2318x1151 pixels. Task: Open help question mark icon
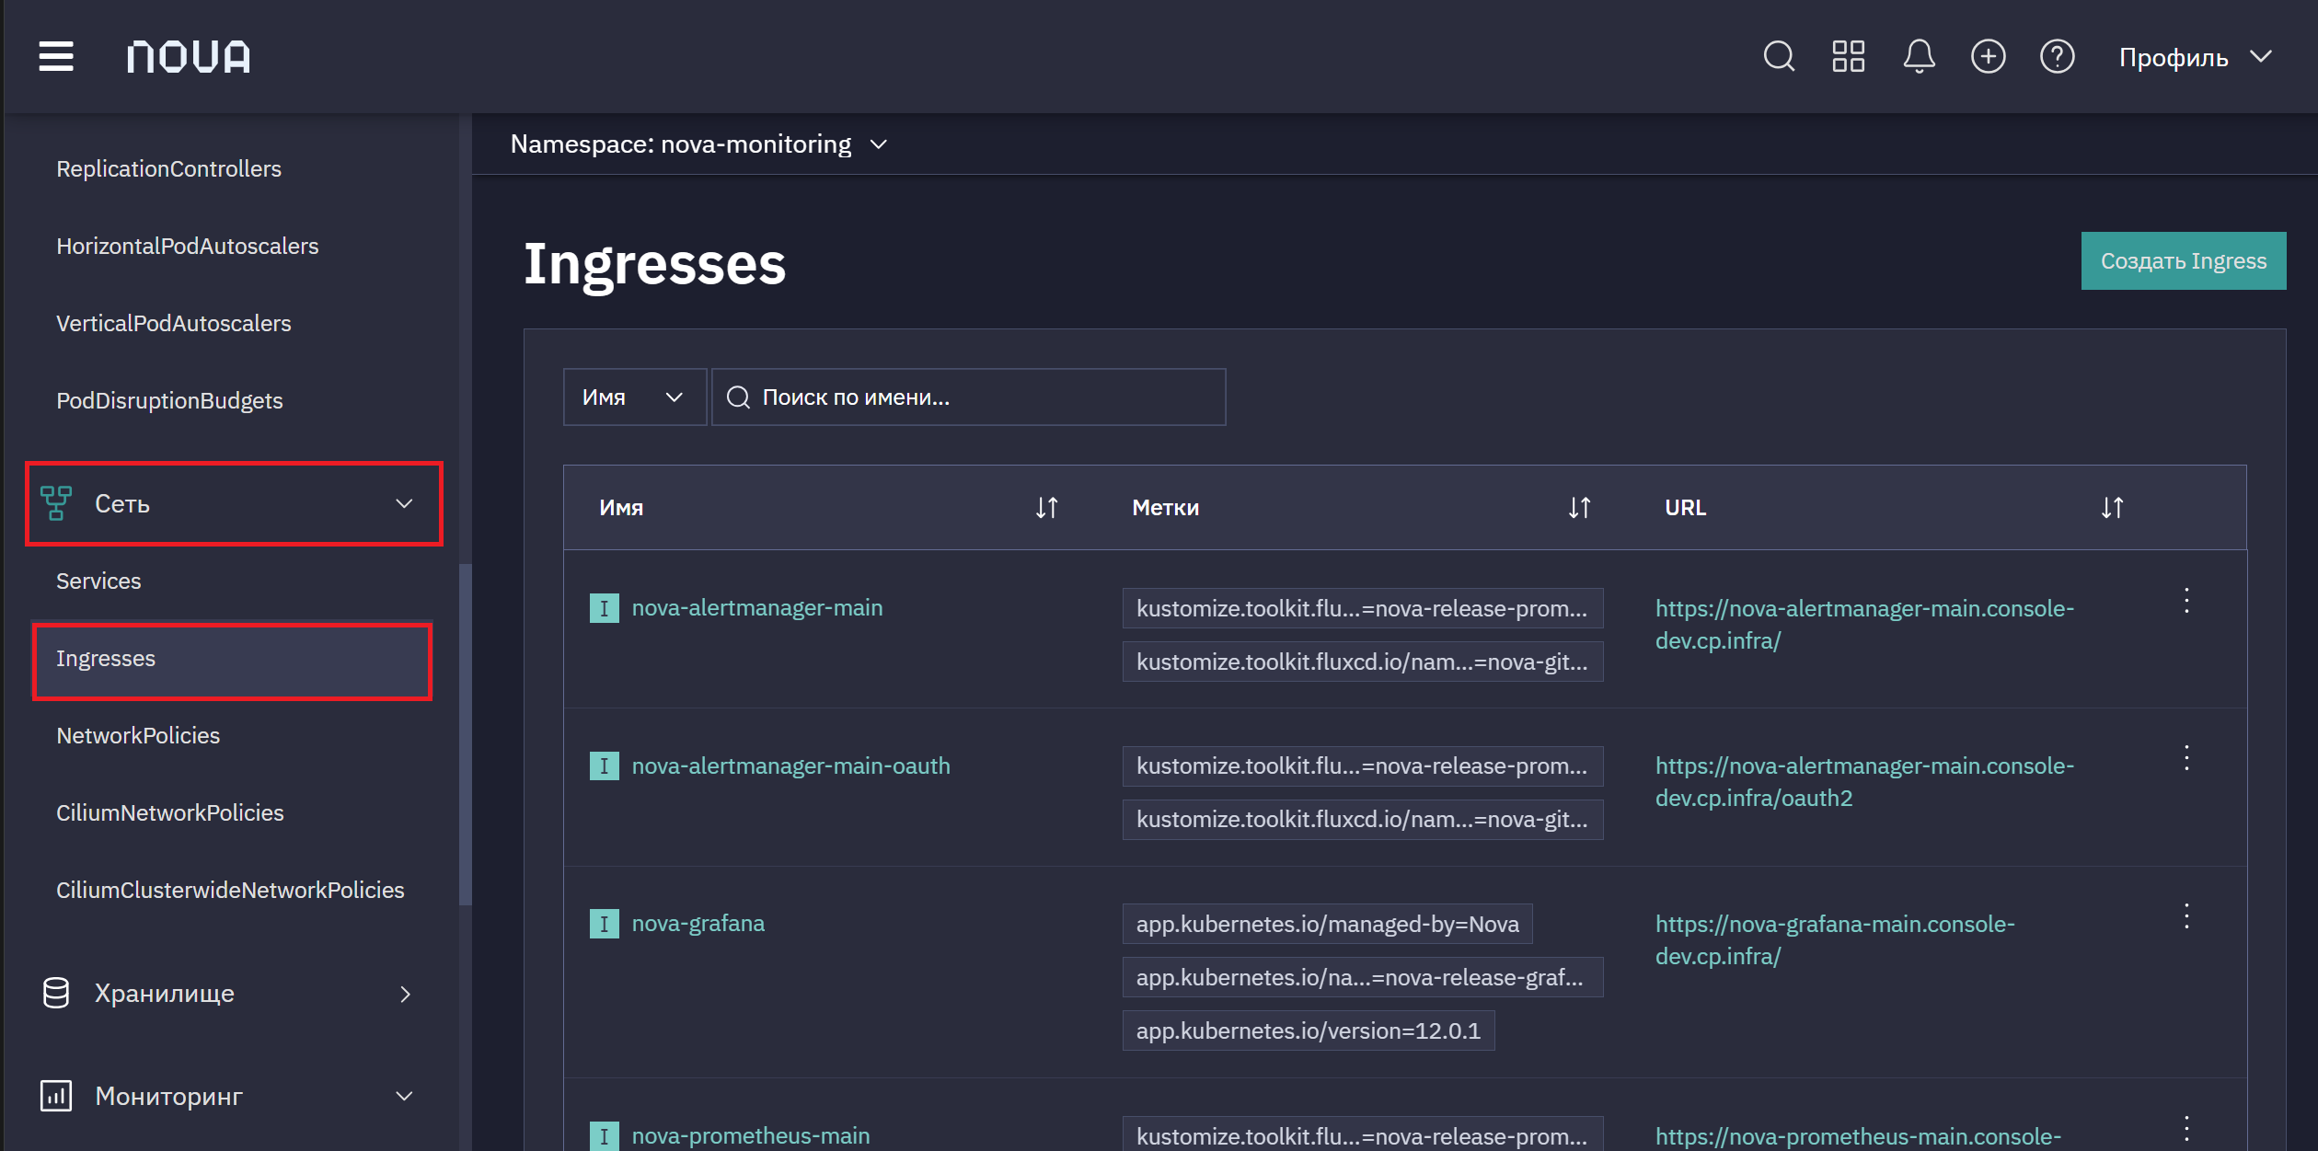click(2057, 56)
